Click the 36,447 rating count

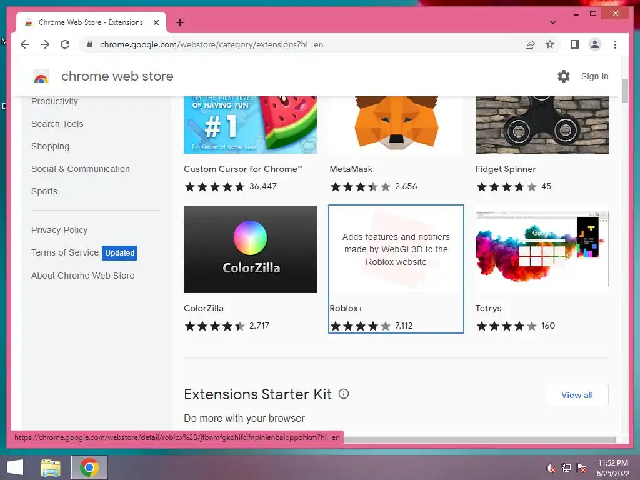263,186
